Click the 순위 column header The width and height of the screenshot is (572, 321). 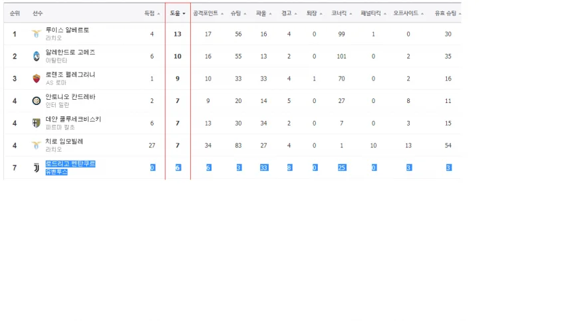[15, 13]
